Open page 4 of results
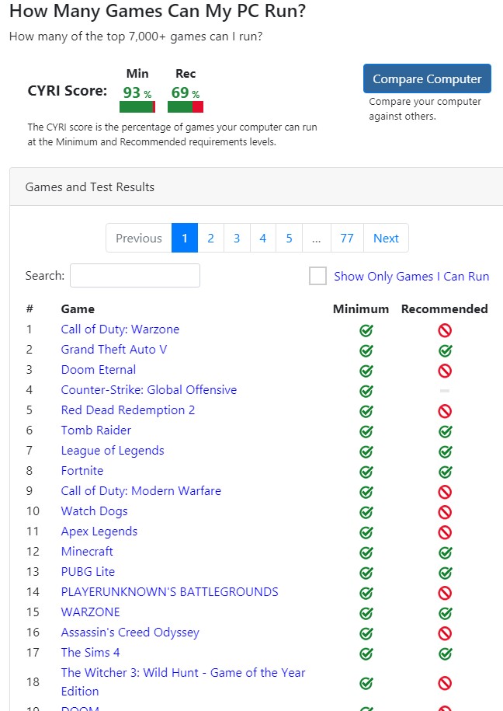This screenshot has width=503, height=711. [263, 238]
